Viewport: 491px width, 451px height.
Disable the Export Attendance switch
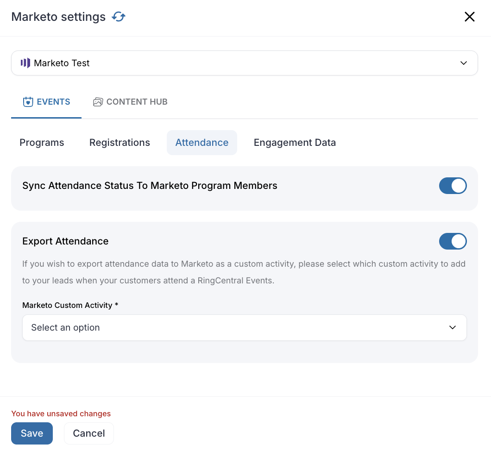pos(453,241)
